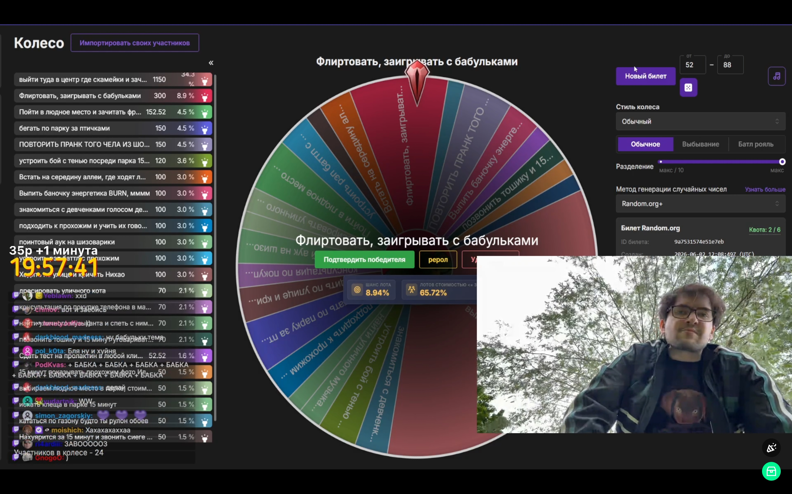
Task: Click crown icon for "бегать по парку за птичками"
Action: point(205,129)
